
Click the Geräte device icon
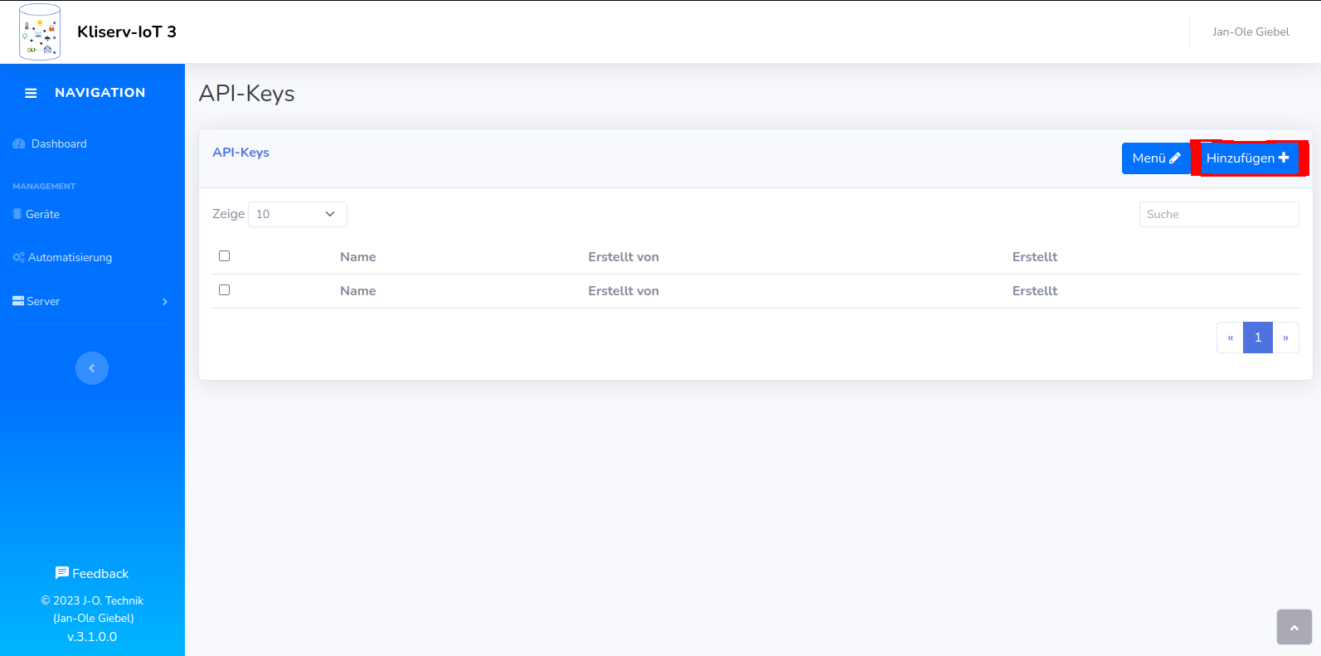[17, 214]
